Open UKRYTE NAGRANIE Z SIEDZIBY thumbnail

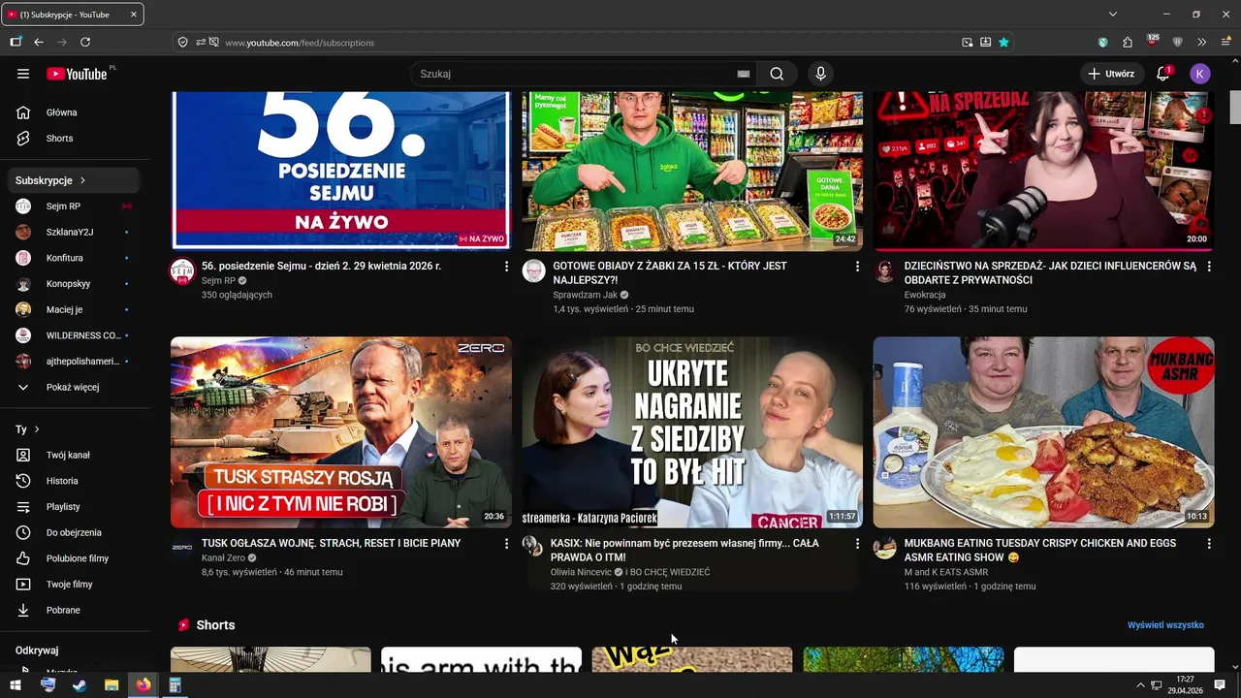pyautogui.click(x=692, y=432)
